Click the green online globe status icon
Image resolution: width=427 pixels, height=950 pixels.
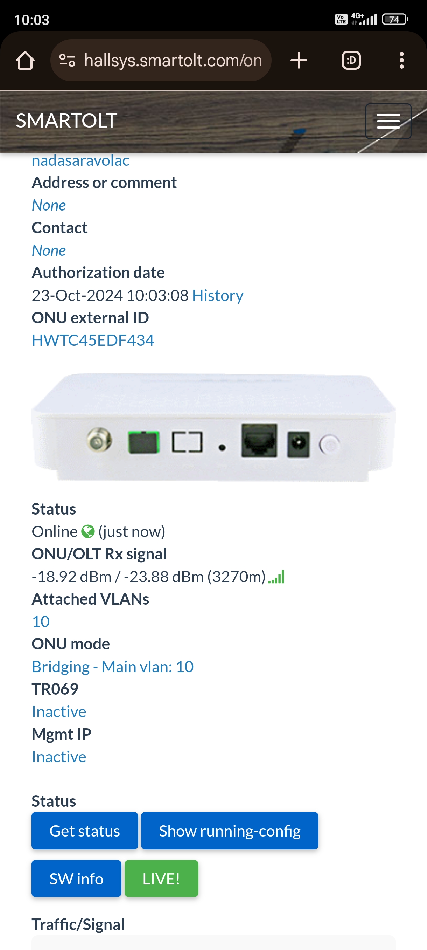pyautogui.click(x=88, y=531)
